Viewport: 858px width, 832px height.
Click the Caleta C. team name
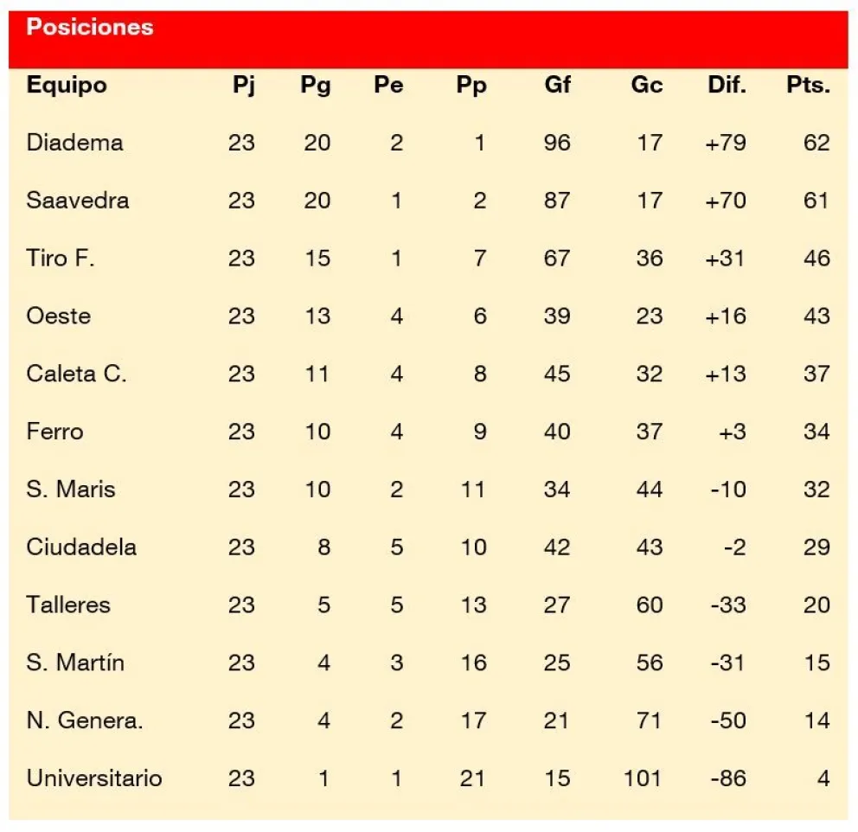(77, 374)
